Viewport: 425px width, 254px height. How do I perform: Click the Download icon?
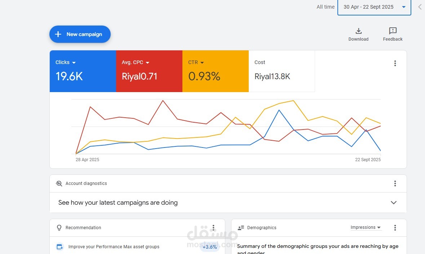click(x=358, y=31)
